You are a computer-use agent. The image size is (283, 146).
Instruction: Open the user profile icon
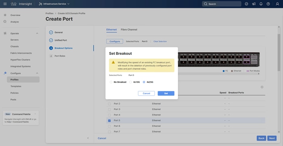[x=277, y=4]
